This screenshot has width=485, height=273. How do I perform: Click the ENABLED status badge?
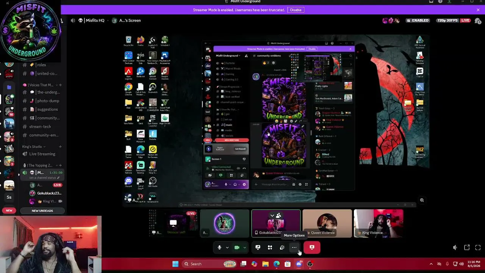click(418, 20)
